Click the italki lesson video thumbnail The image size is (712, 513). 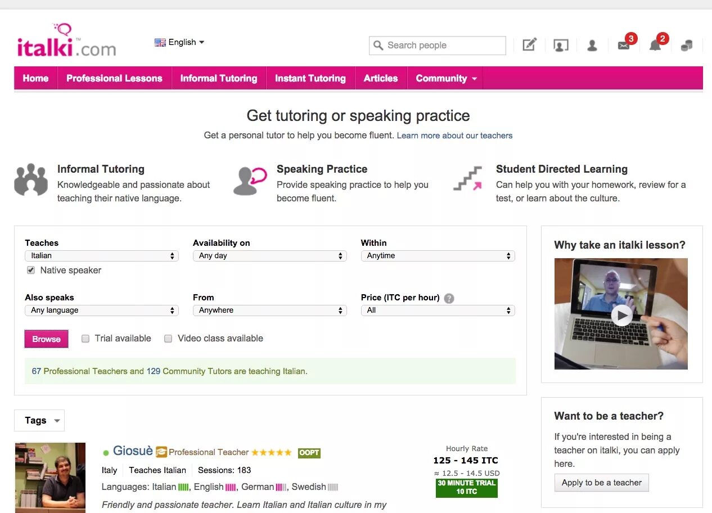[621, 314]
